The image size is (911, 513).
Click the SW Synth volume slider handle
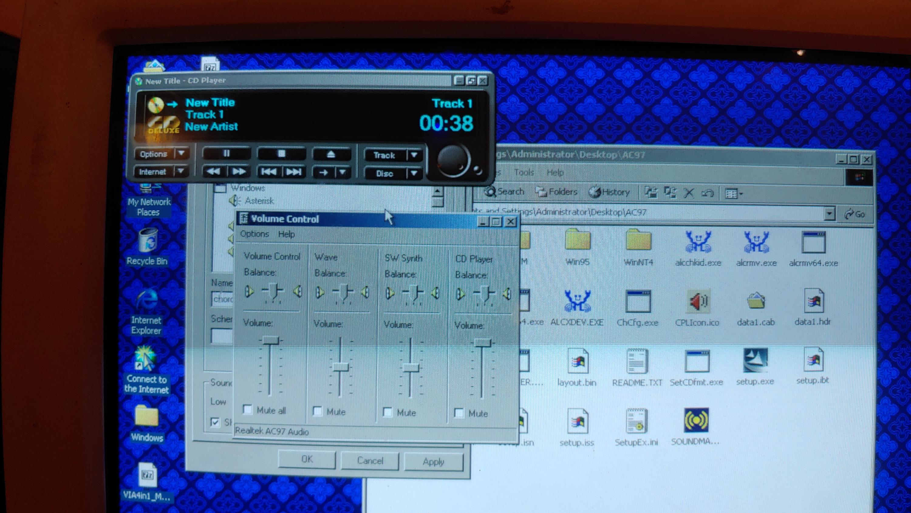[411, 368]
